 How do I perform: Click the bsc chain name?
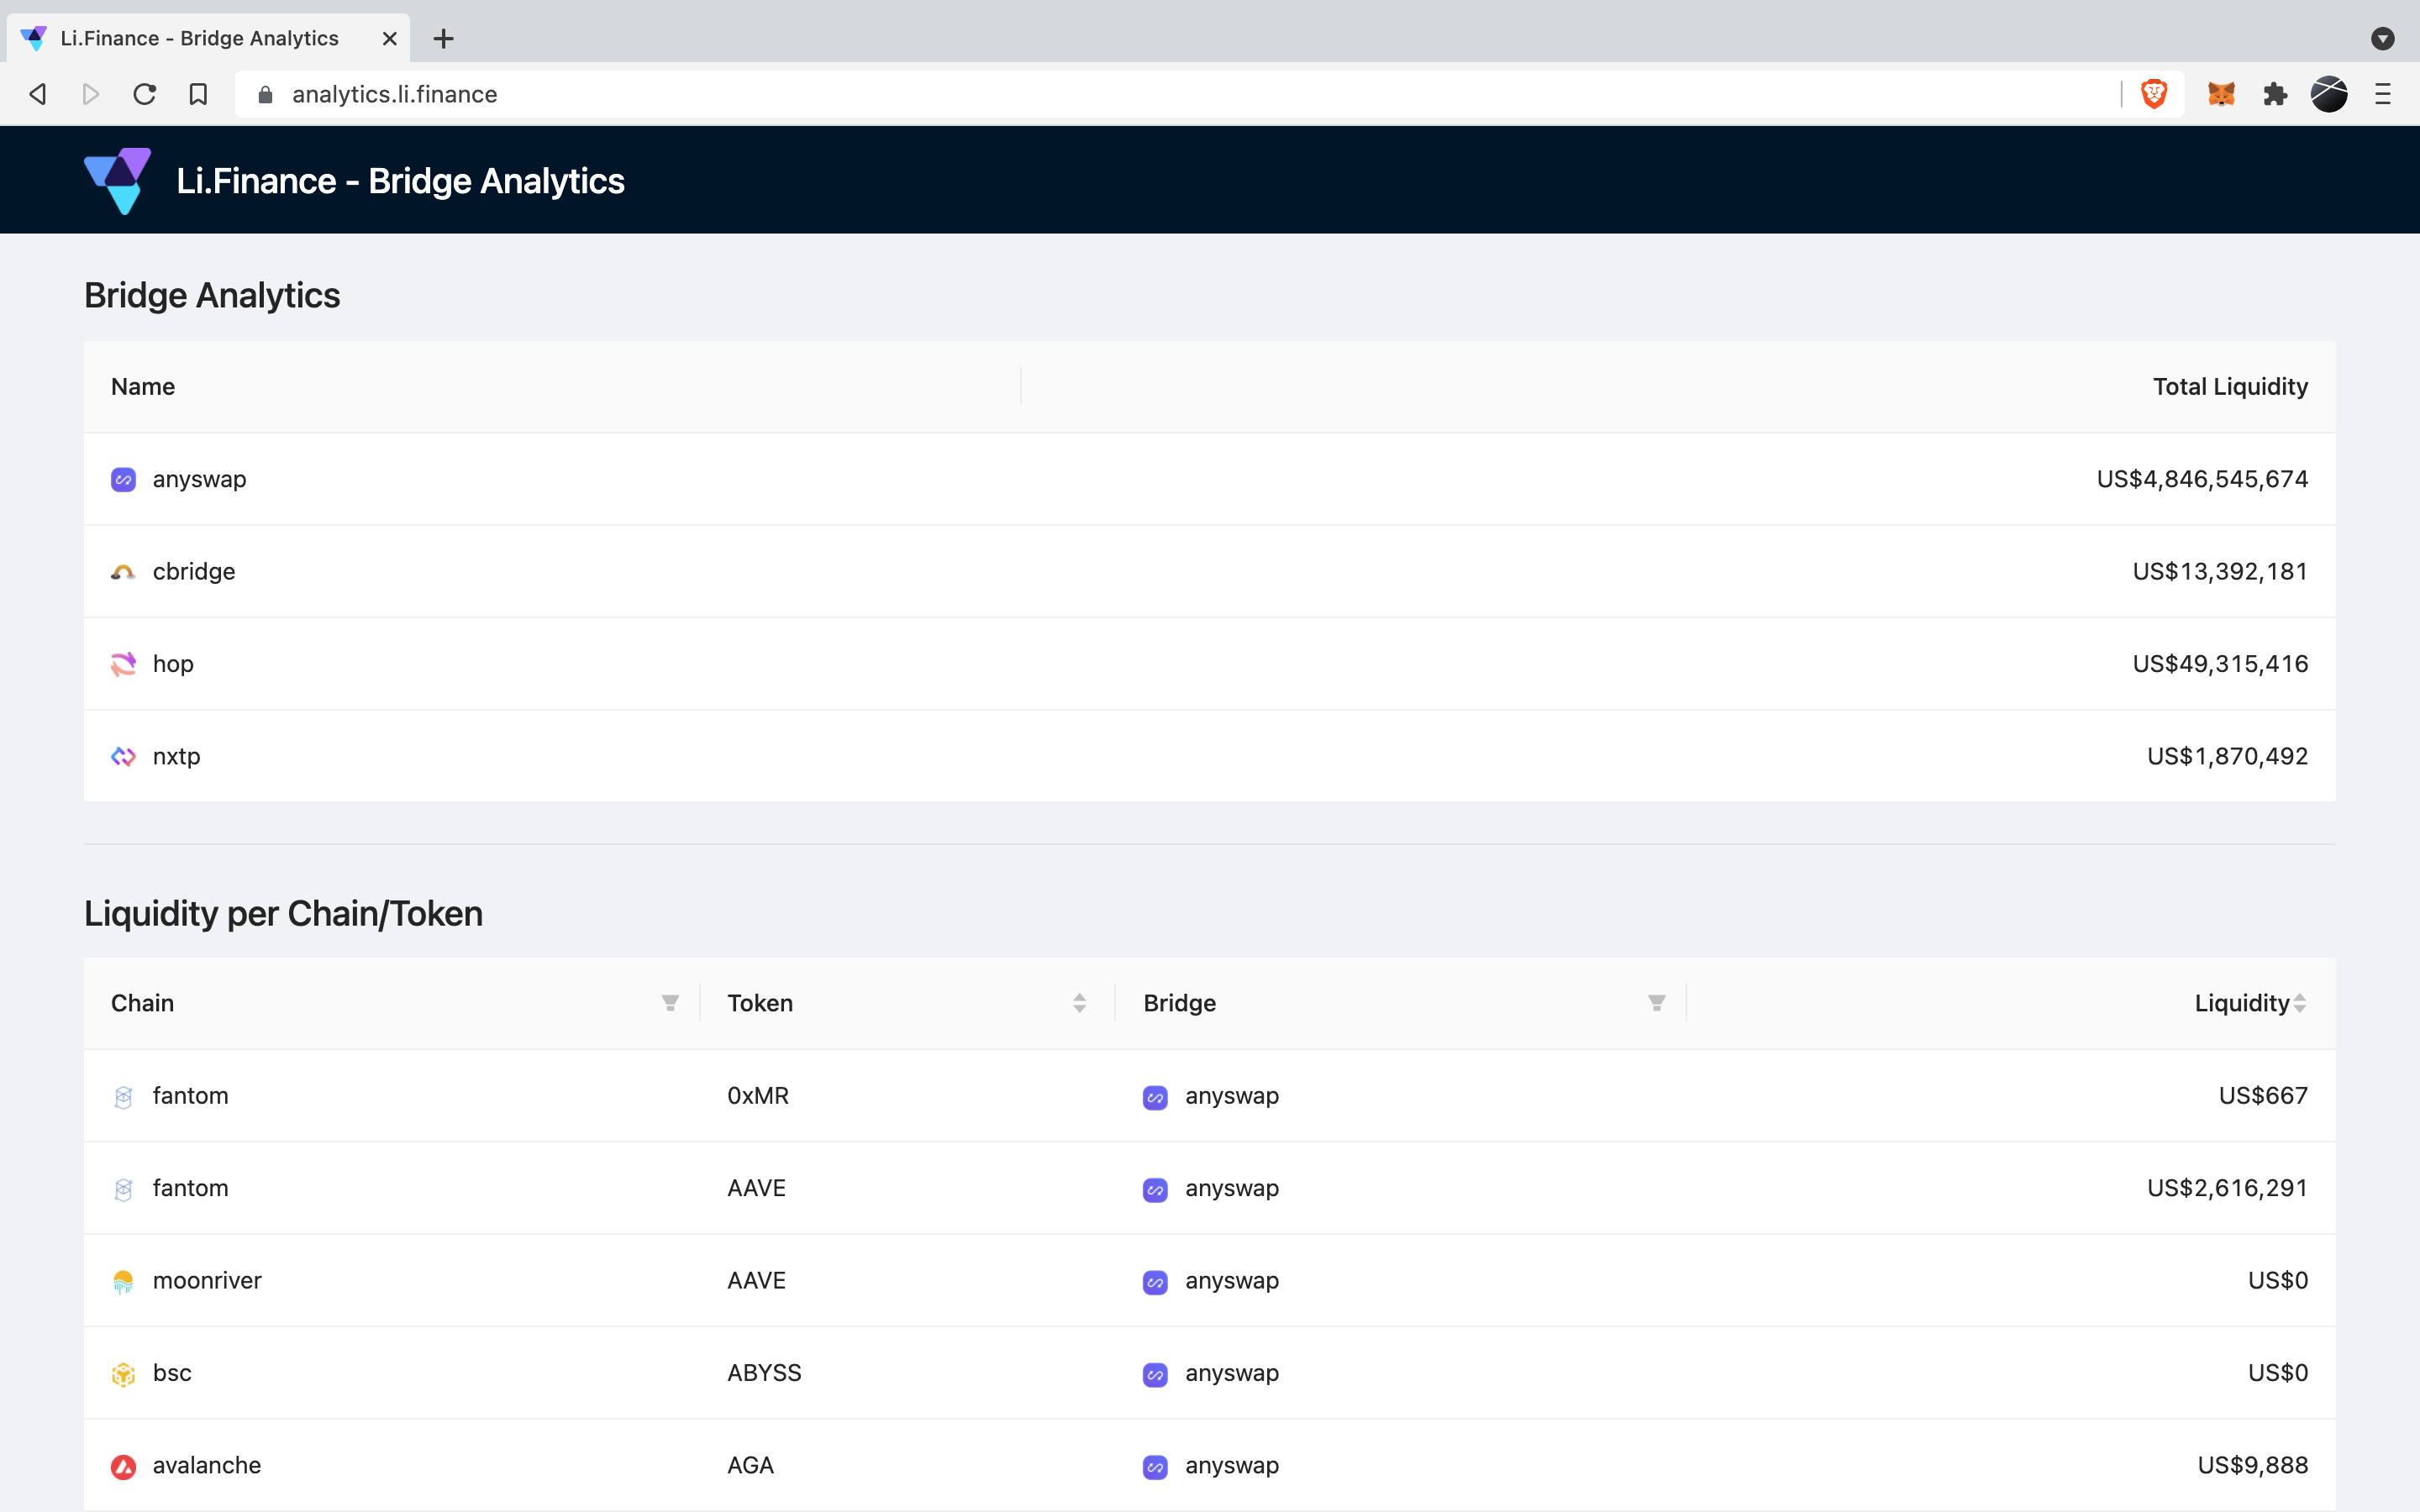[x=172, y=1373]
